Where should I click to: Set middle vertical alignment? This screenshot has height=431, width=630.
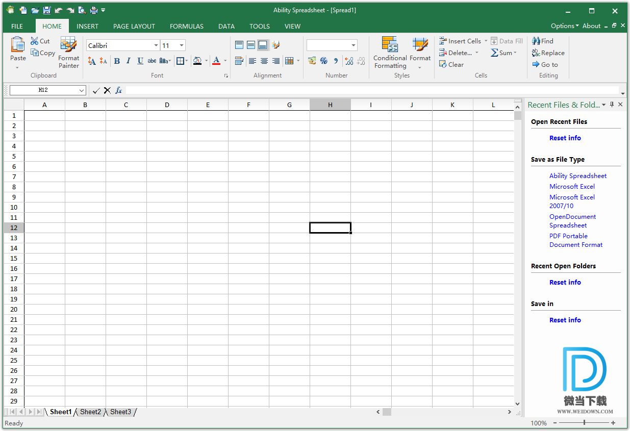[x=251, y=45]
